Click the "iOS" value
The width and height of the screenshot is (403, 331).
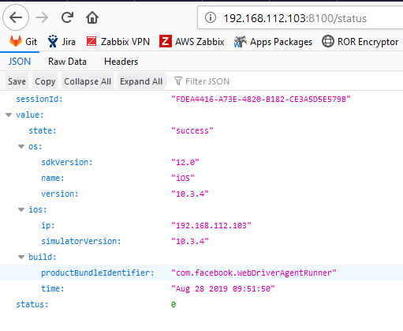(x=183, y=179)
